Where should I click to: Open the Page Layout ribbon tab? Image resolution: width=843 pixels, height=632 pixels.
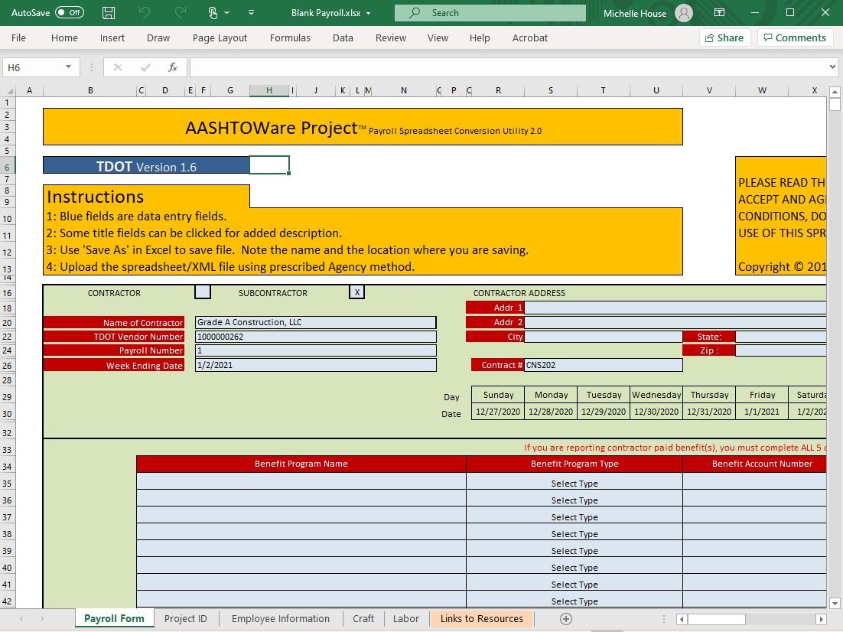click(x=220, y=37)
